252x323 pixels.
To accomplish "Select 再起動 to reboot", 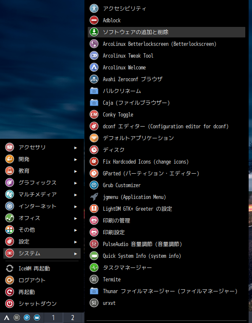I will point(42,292).
